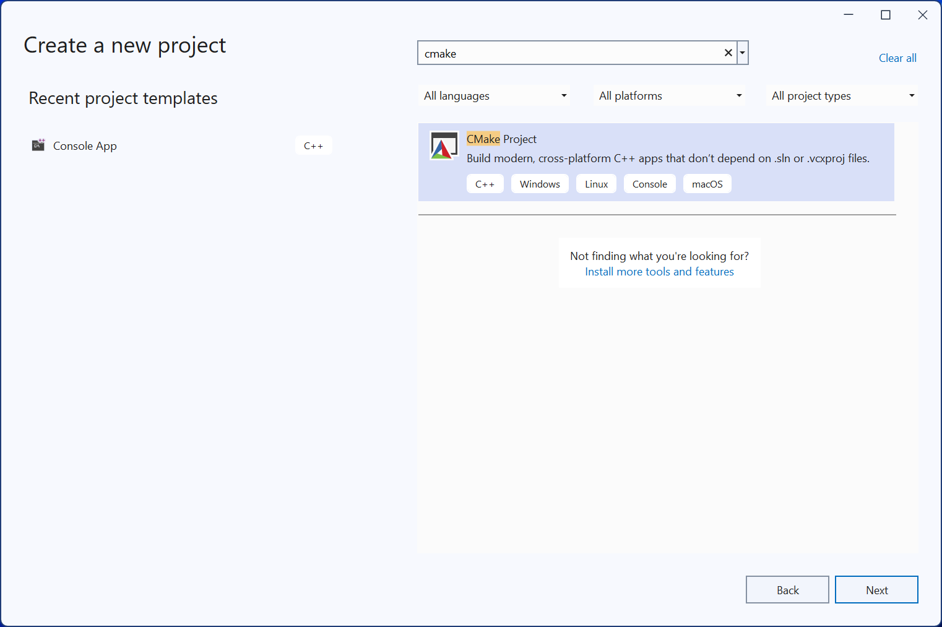The width and height of the screenshot is (942, 627).
Task: Expand the search history dropdown arrow
Action: [x=742, y=53]
